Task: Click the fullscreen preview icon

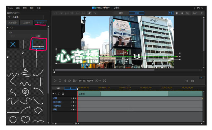Action: [x=104, y=81]
